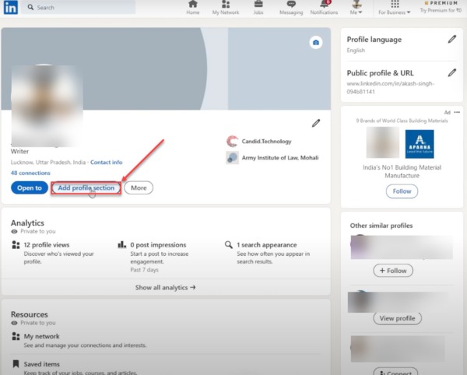The image size is (467, 375).
Task: Click in the Search input field
Action: pos(93,7)
